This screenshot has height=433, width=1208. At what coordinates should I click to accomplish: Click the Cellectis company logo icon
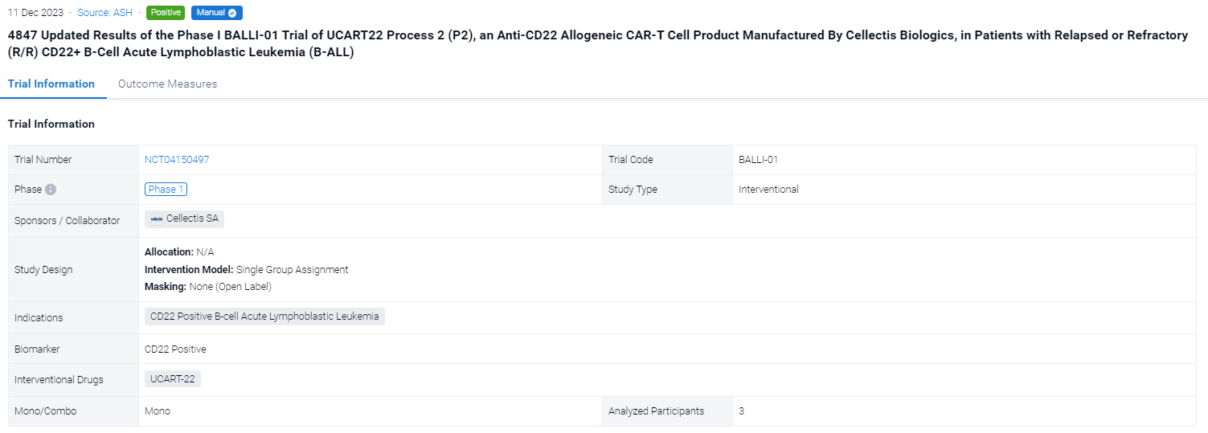(x=157, y=219)
